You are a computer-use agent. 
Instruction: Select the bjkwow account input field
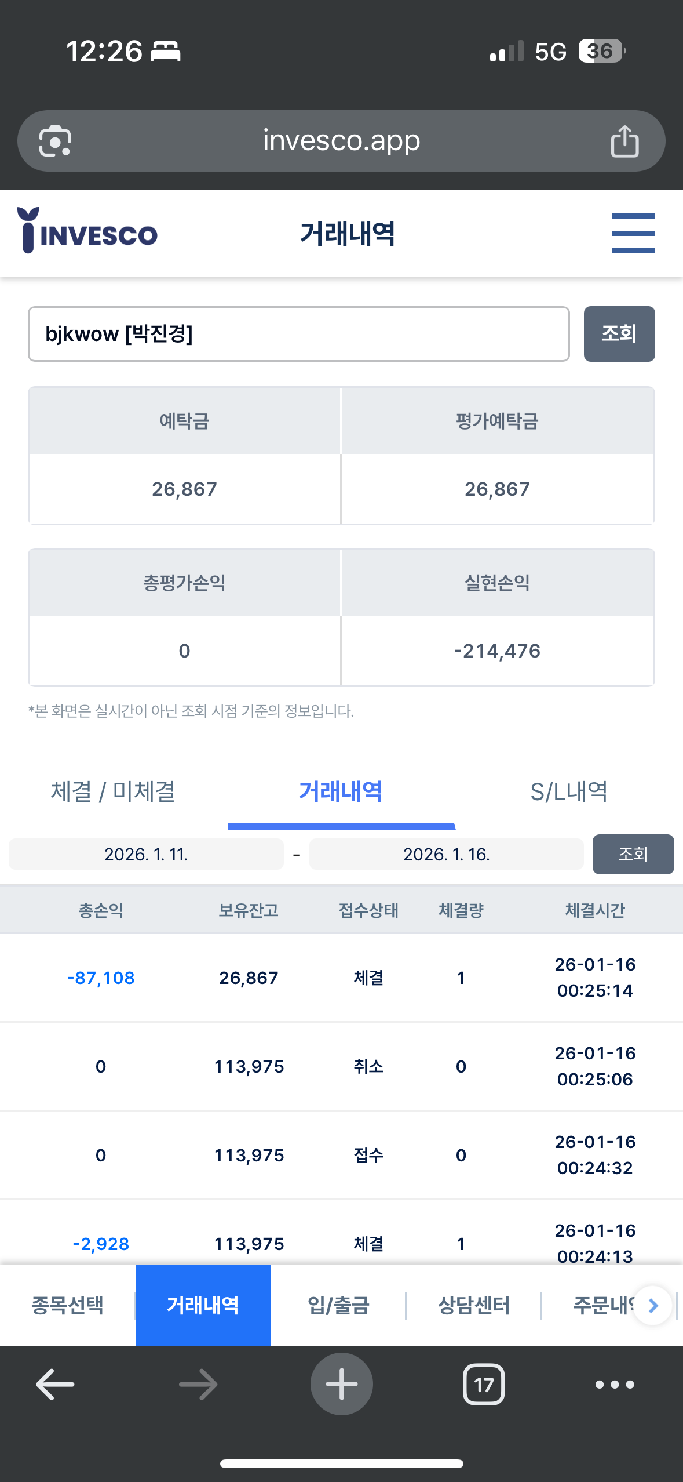tap(299, 334)
